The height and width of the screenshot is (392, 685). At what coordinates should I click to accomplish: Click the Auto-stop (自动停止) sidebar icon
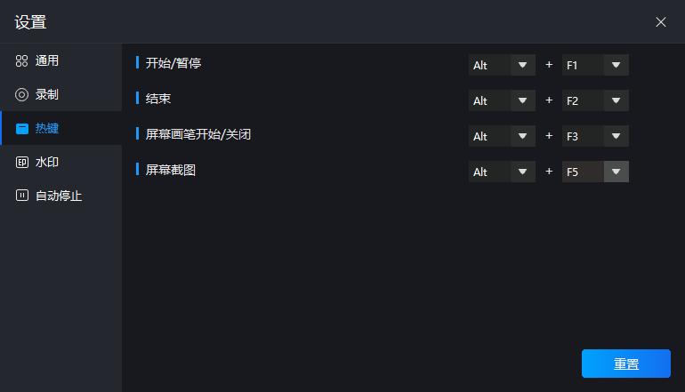pyautogui.click(x=22, y=196)
